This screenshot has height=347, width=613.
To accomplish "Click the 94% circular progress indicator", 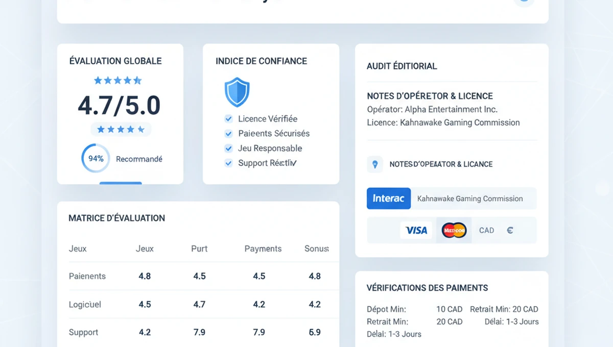I will [96, 159].
